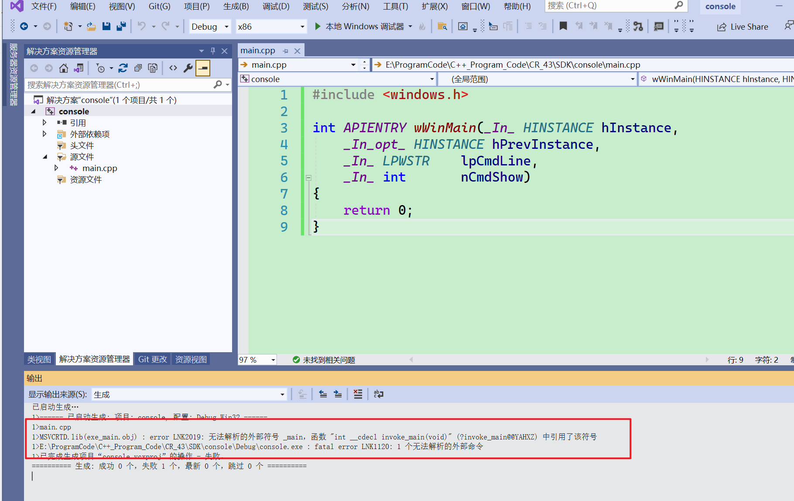Open the 调试(D) menu

point(276,7)
